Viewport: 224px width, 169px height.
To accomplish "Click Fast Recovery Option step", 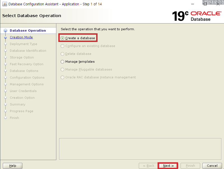I will tap(27, 64).
